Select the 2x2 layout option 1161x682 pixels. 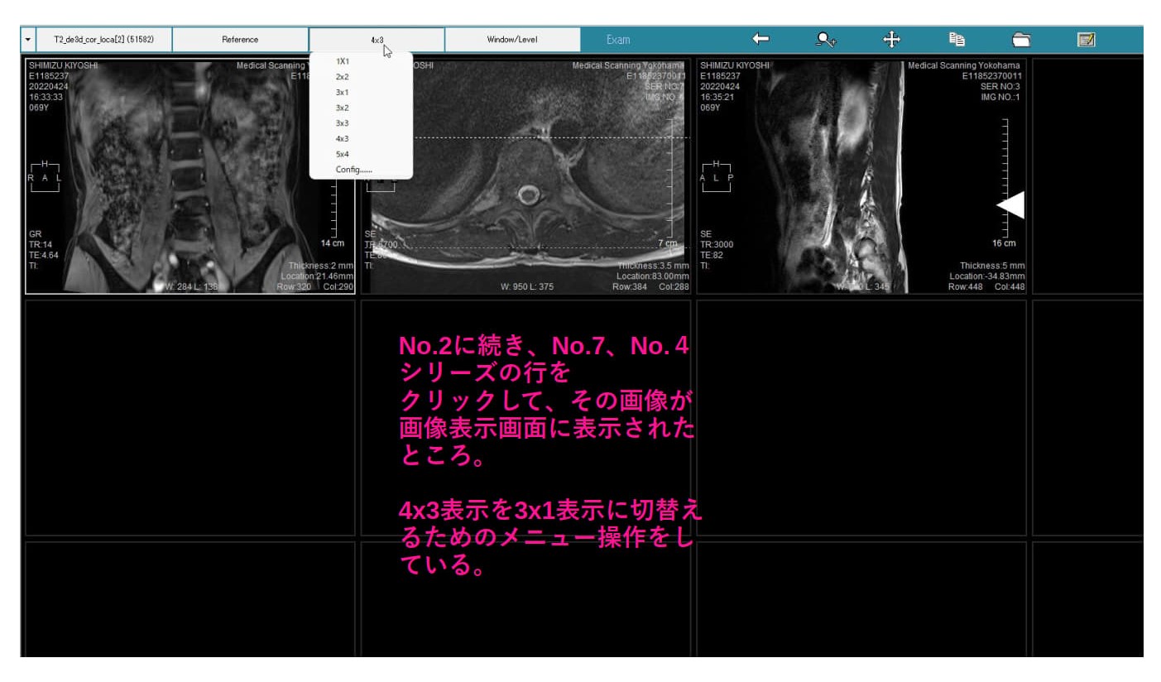coord(341,78)
